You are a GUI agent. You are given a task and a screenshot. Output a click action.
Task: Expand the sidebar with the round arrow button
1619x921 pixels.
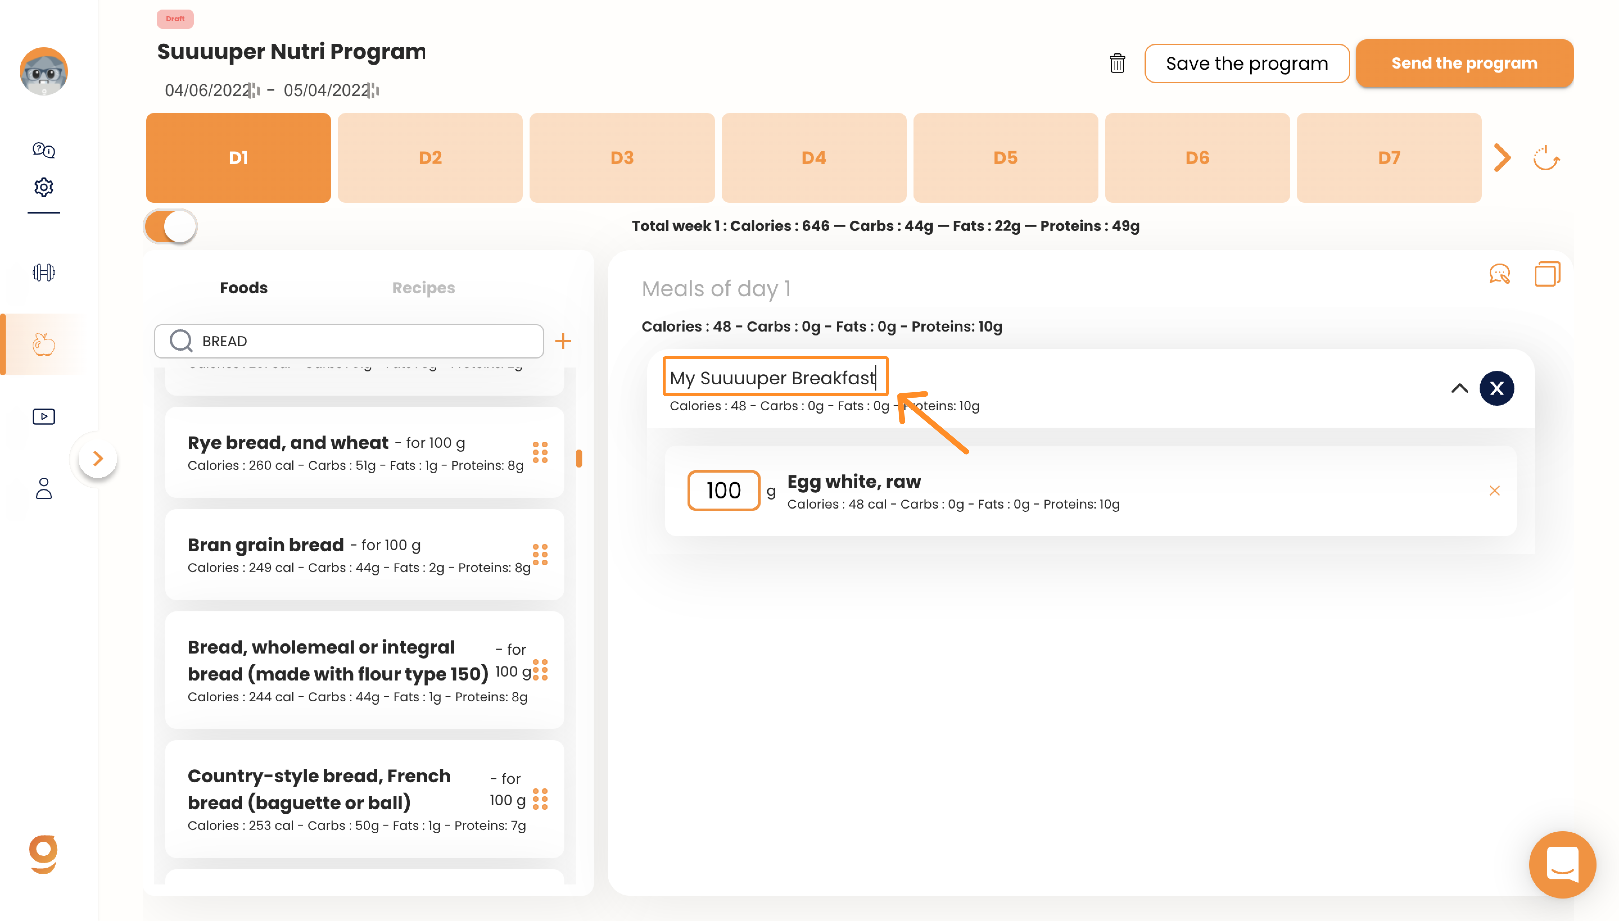98,458
